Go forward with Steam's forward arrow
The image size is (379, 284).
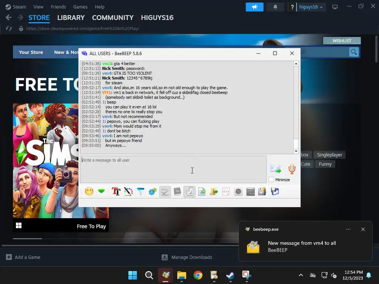tap(20, 17)
